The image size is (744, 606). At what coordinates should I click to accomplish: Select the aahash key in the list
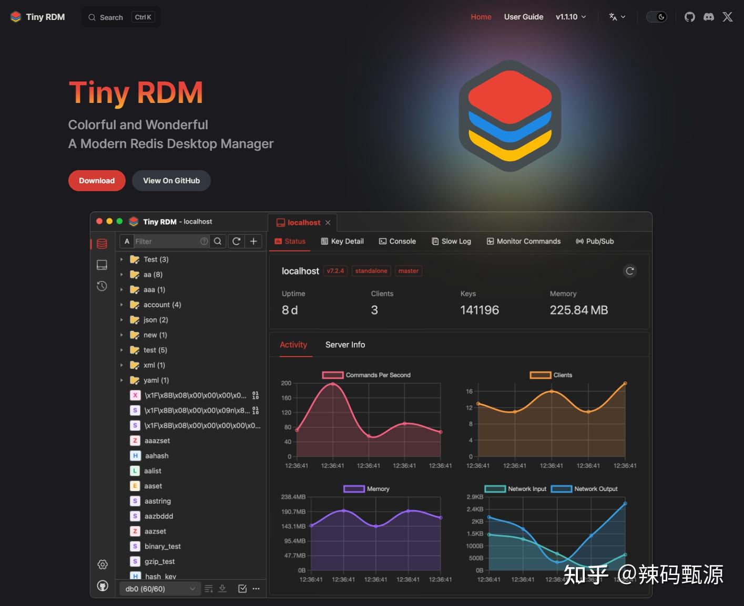[157, 456]
